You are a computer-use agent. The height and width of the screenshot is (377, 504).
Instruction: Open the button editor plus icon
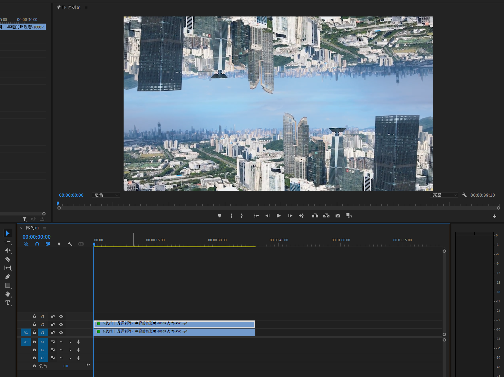[494, 216]
